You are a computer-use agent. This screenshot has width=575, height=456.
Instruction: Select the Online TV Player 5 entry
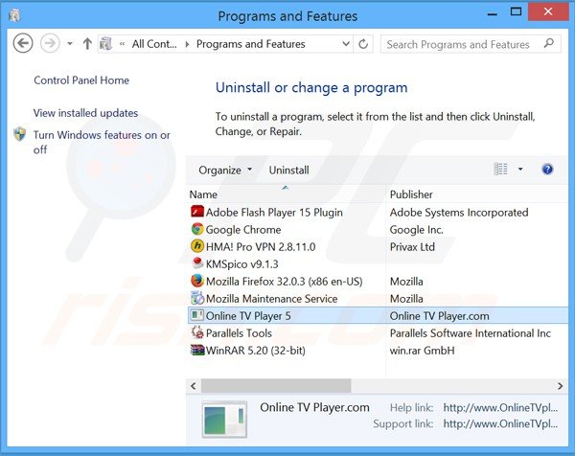pos(248,315)
